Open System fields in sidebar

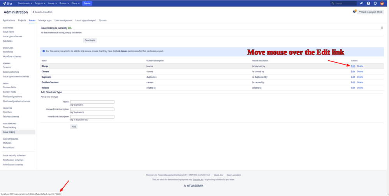(9, 92)
